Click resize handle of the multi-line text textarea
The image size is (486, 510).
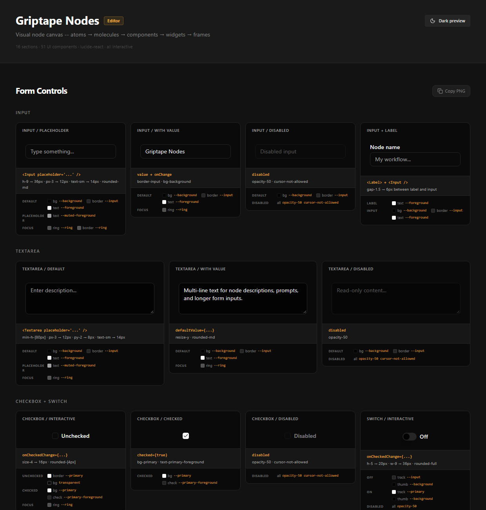pos(305,312)
